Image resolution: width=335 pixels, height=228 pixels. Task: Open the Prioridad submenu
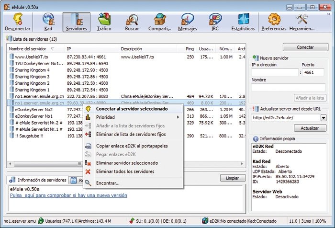(133, 117)
